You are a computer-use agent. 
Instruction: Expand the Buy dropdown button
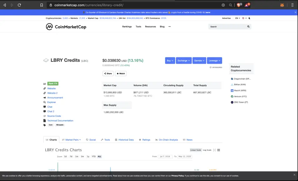(x=170, y=61)
